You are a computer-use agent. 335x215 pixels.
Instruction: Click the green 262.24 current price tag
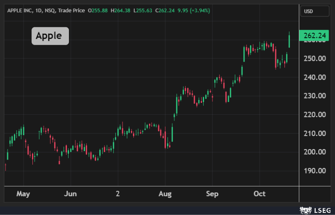tap(314, 36)
